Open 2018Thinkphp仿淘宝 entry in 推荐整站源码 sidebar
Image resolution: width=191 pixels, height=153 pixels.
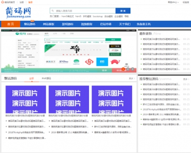pos(162,109)
